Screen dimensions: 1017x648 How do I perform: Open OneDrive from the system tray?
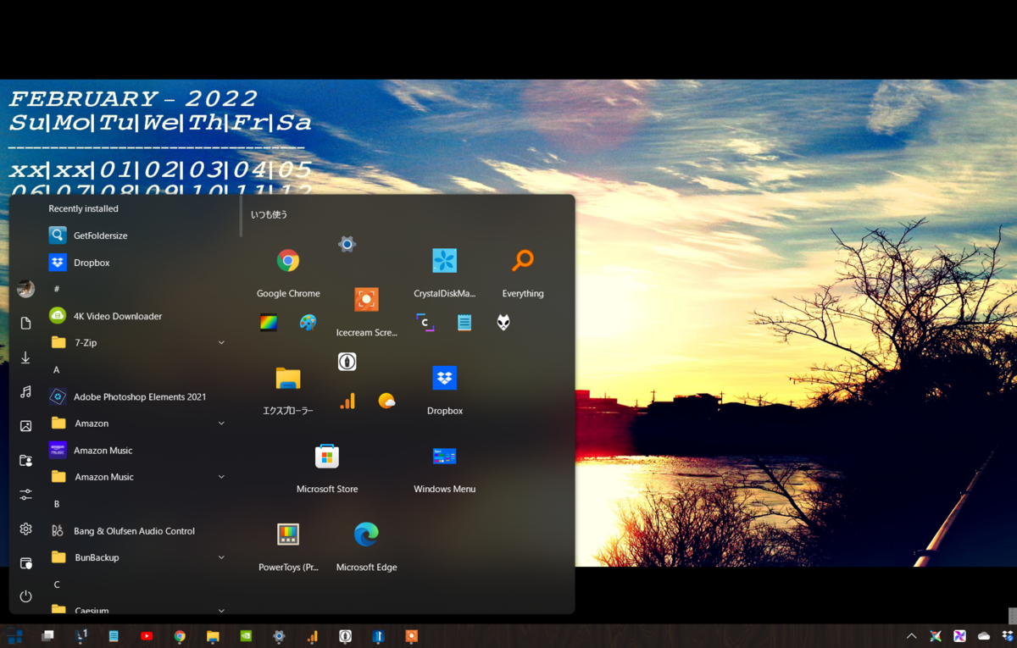pyautogui.click(x=983, y=635)
